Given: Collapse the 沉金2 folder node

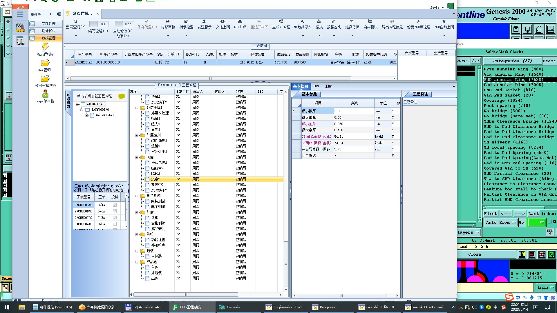Looking at the screenshot, I should pyautogui.click(x=137, y=157).
